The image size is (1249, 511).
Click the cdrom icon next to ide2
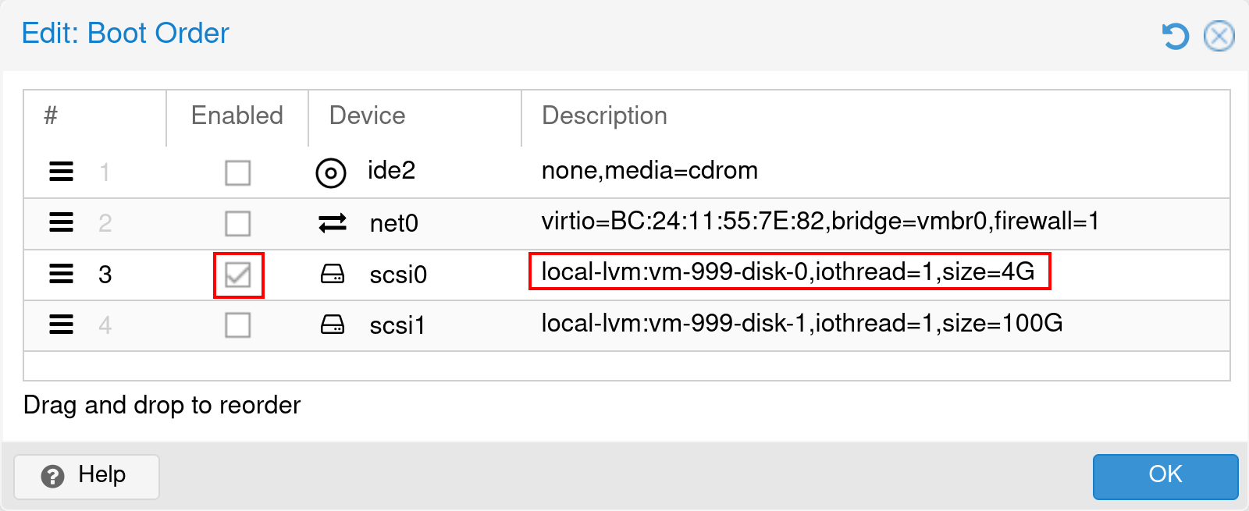tap(331, 173)
